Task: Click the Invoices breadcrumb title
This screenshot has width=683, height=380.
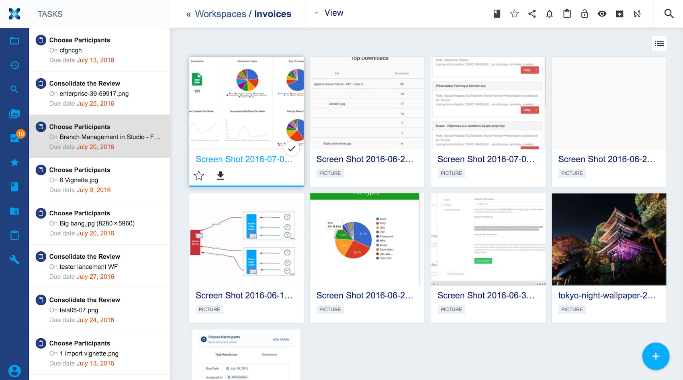Action: click(273, 14)
